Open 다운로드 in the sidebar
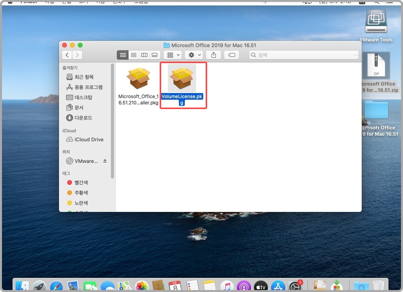The image size is (403, 292). tap(79, 118)
